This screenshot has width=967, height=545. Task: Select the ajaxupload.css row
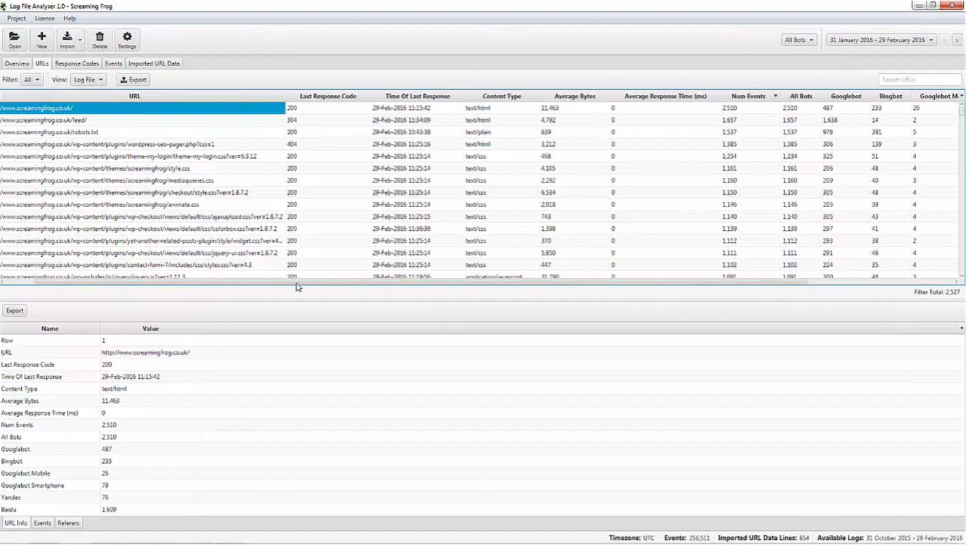tap(479, 217)
